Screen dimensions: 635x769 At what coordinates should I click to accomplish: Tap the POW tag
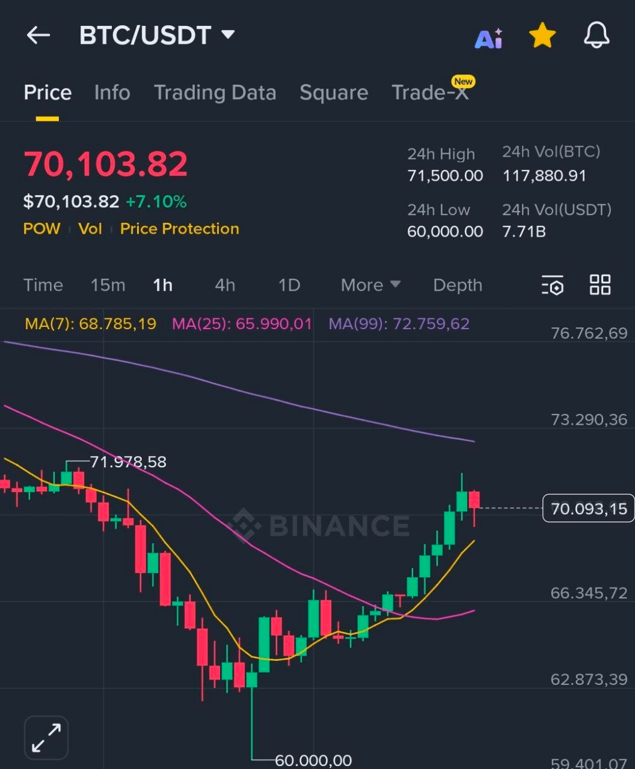pos(41,229)
